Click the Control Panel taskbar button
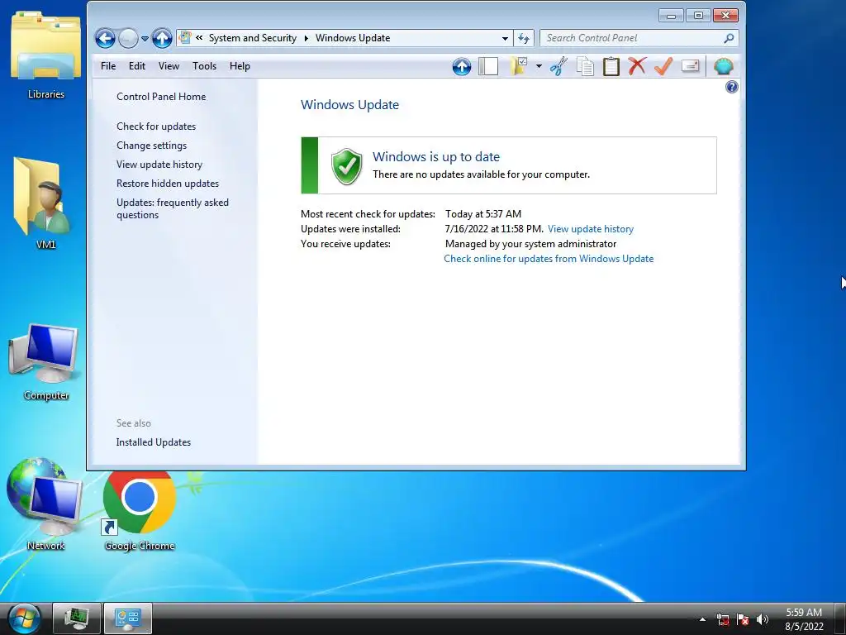This screenshot has height=635, width=846. pyautogui.click(x=128, y=618)
